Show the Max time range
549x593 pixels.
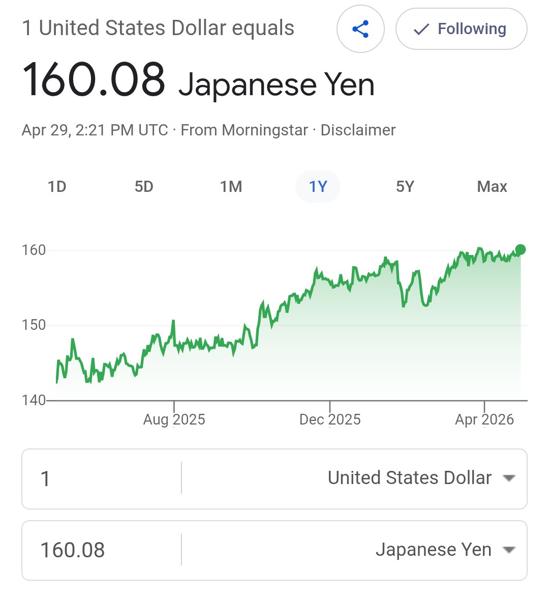pos(492,187)
